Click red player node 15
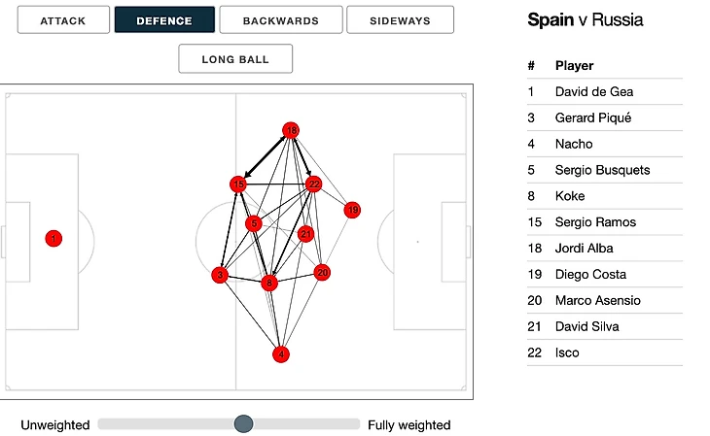710x436 pixels. coord(238,184)
